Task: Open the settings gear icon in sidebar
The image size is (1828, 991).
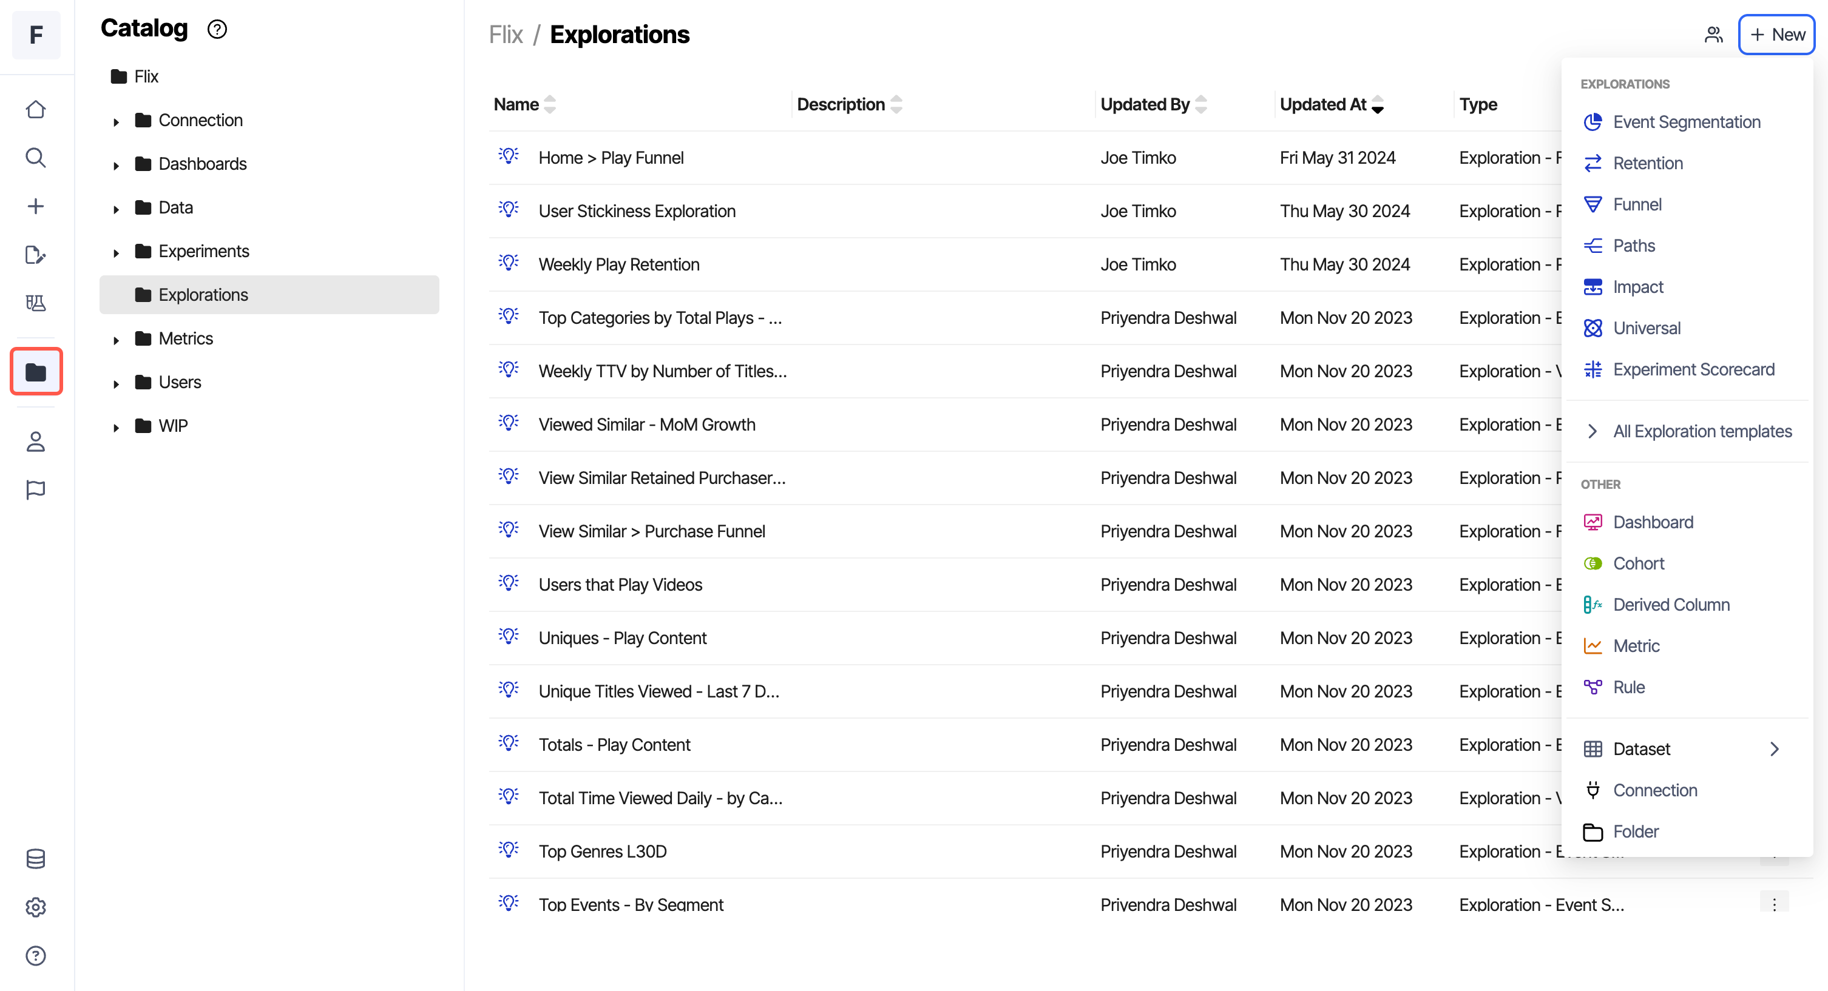Action: [x=35, y=907]
